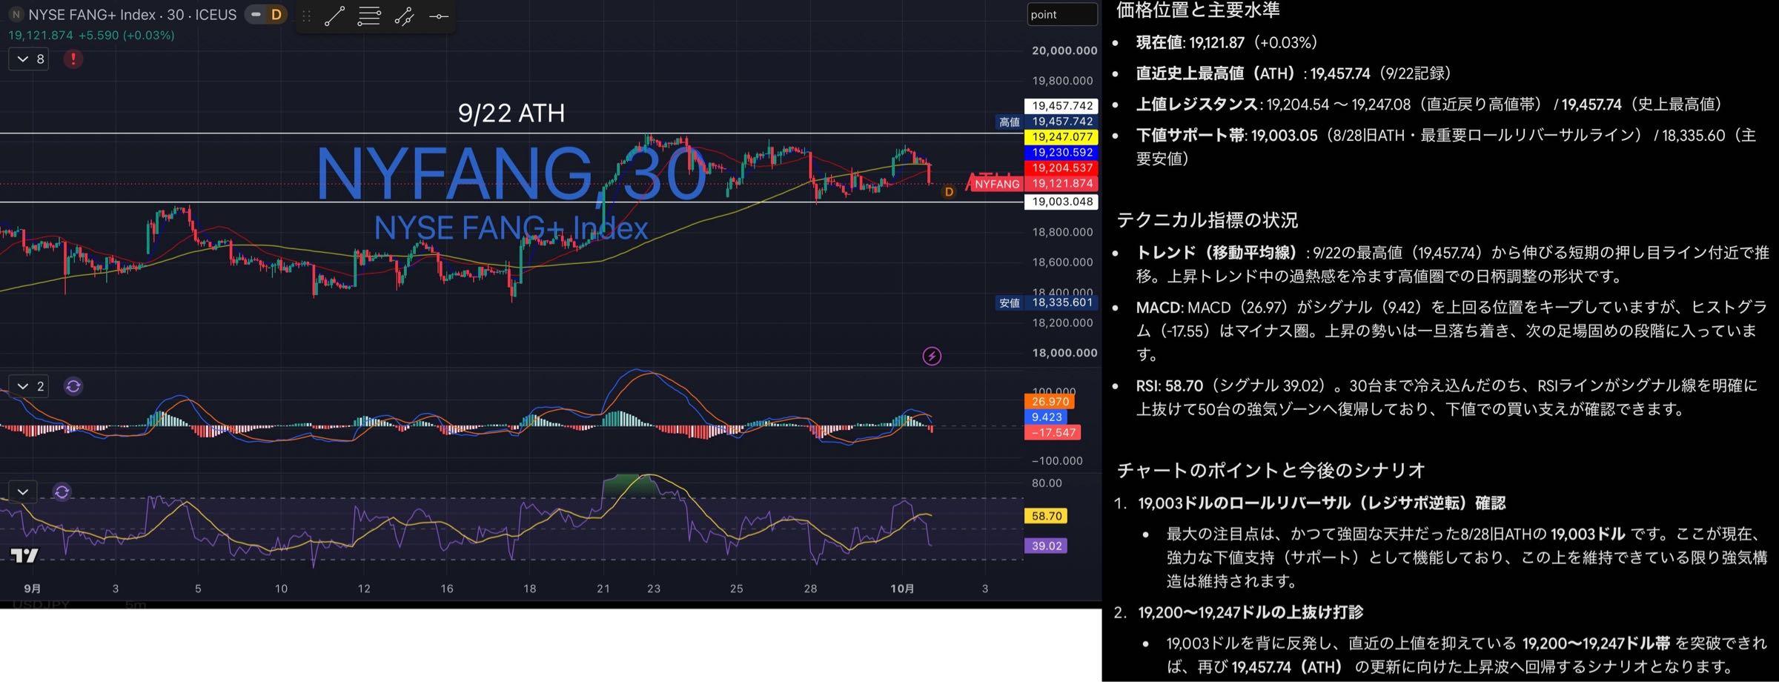The width and height of the screenshot is (1779, 682).
Task: Click the yellow 19,247.077 price label
Action: (x=1061, y=137)
